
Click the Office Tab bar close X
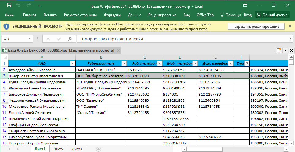point(292,50)
